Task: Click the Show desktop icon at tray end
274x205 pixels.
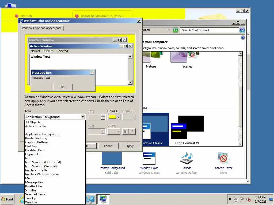Action: 271,199
